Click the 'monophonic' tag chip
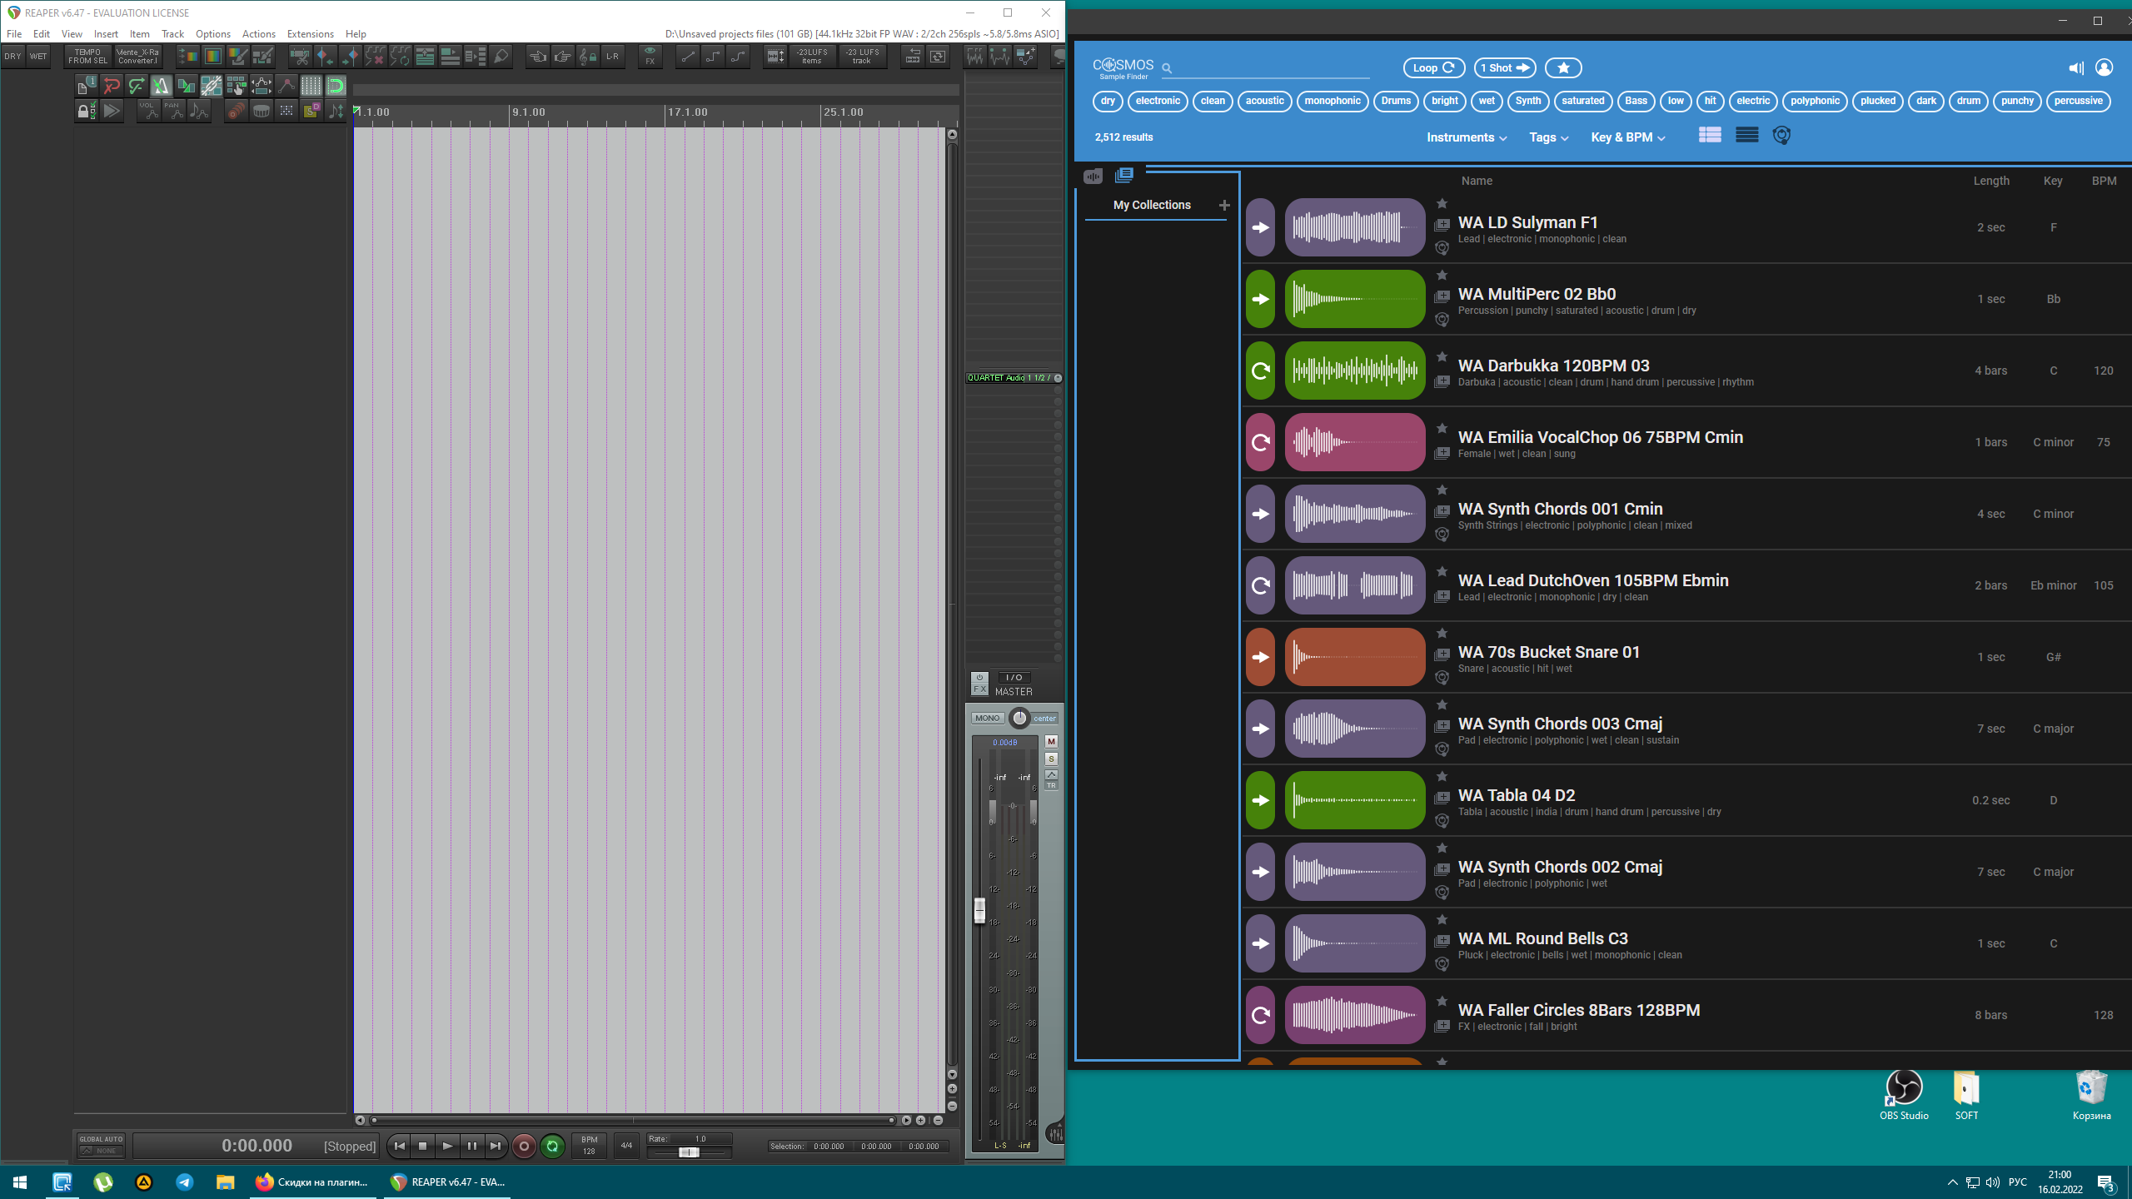This screenshot has height=1199, width=2132. click(x=1332, y=101)
